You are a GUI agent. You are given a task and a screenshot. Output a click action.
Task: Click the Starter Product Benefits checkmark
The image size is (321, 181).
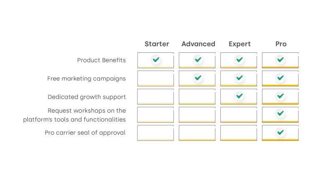point(156,60)
